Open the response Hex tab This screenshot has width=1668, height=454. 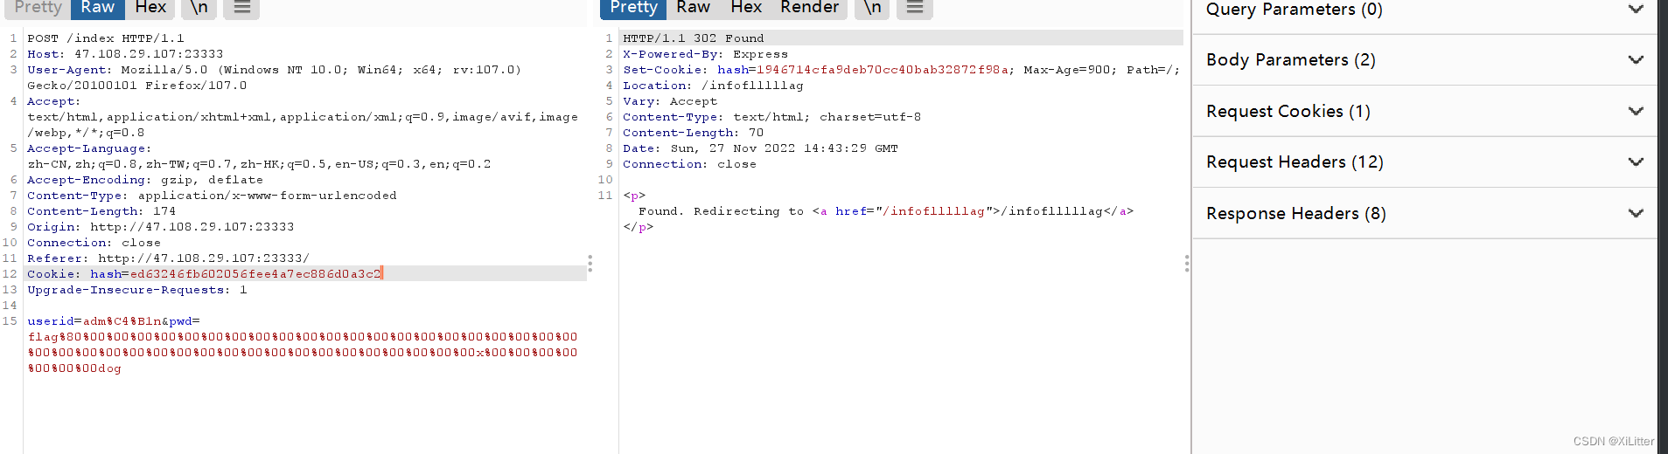click(x=746, y=8)
